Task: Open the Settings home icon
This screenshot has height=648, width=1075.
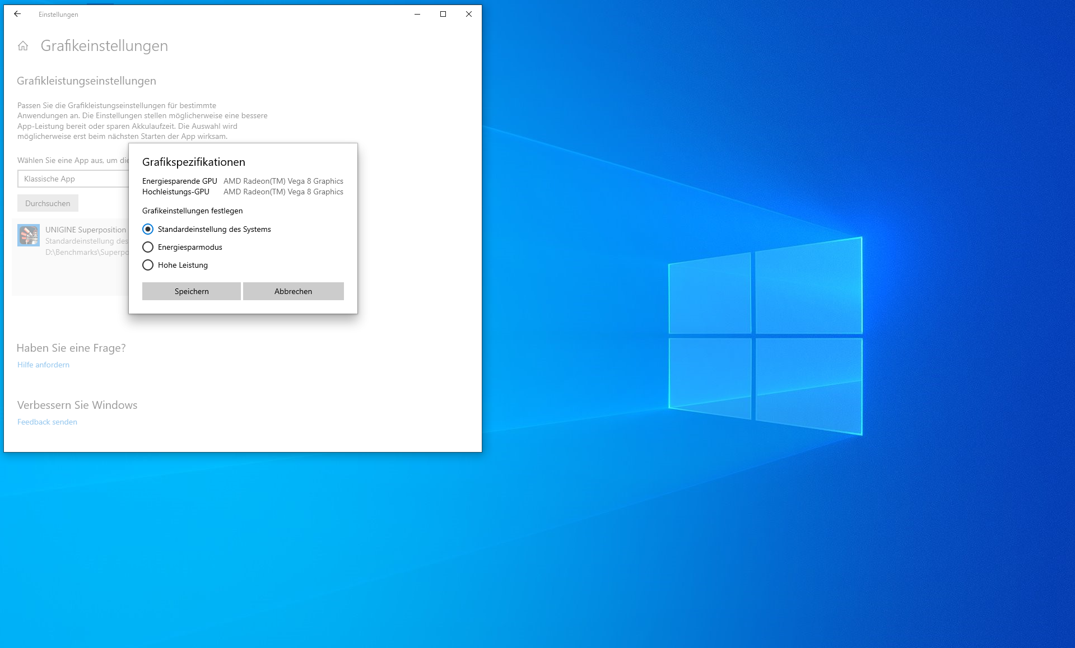Action: pos(23,46)
